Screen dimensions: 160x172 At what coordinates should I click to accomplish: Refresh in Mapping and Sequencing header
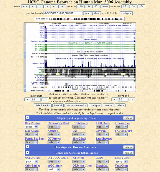pyautogui.click(x=128, y=118)
